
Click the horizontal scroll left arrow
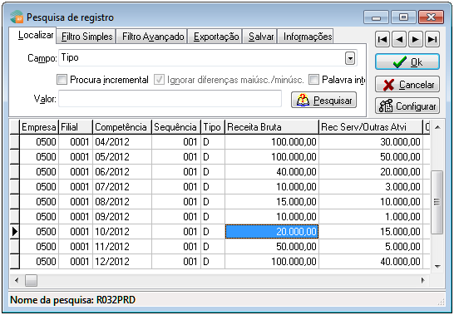coord(17,280)
